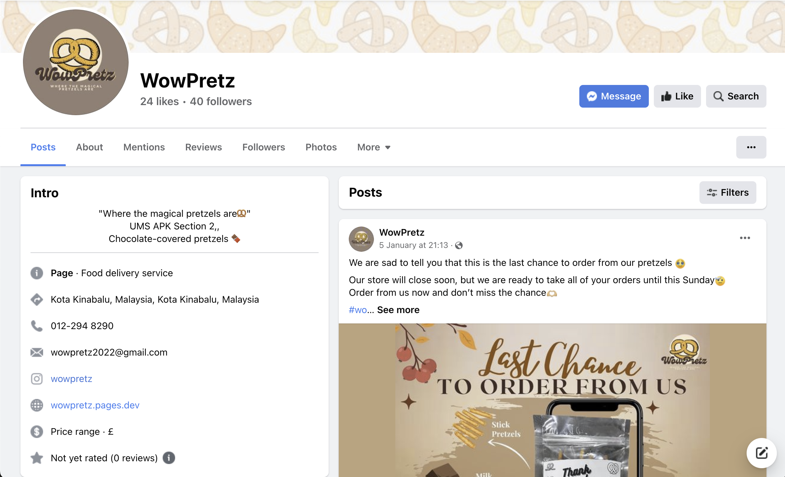The width and height of the screenshot is (785, 477).
Task: Go to the Photos tab
Action: tap(321, 147)
